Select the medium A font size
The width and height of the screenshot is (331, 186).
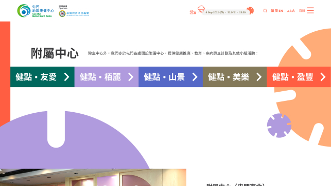(x=290, y=11)
